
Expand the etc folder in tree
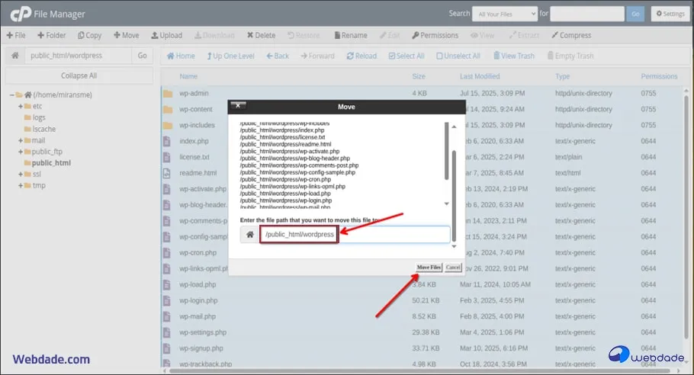[21, 106]
